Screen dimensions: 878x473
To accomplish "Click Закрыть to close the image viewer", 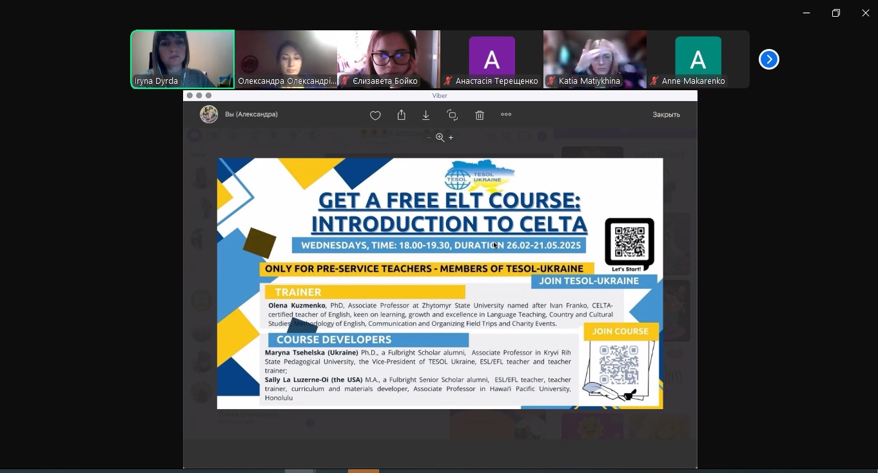I will (666, 115).
